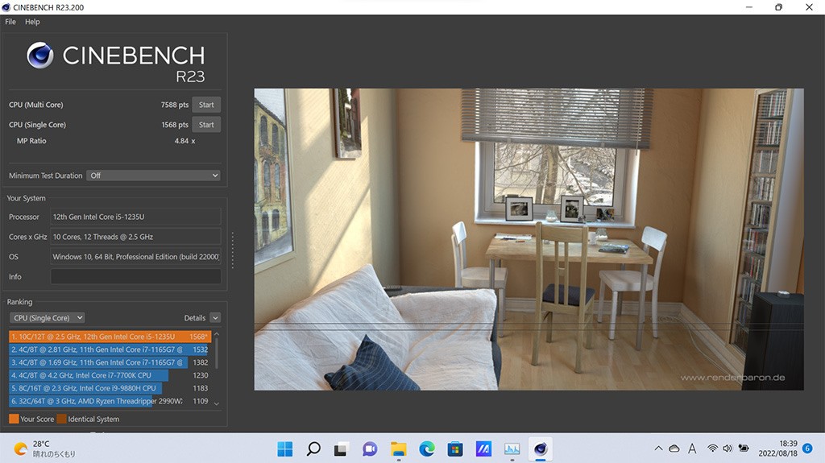Click the orange Your Score color swatch
Viewport: 825px width, 463px height.
pos(14,419)
